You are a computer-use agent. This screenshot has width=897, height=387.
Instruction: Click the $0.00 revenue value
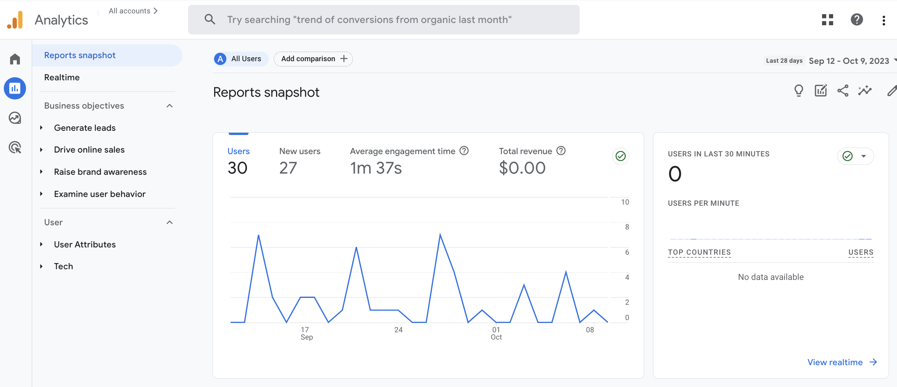point(522,168)
